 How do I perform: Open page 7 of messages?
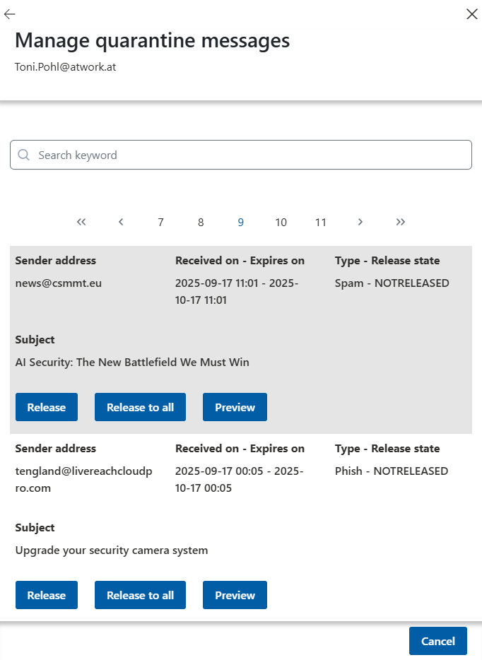pos(161,223)
